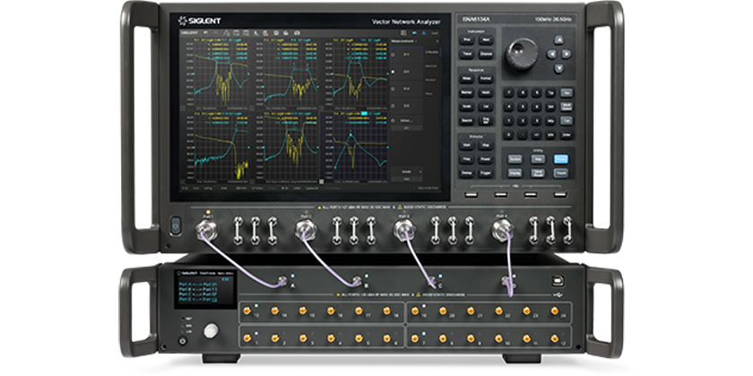Screen dimensions: 753x376
Task: Select the S12 measurement radio option
Action: [394, 89]
